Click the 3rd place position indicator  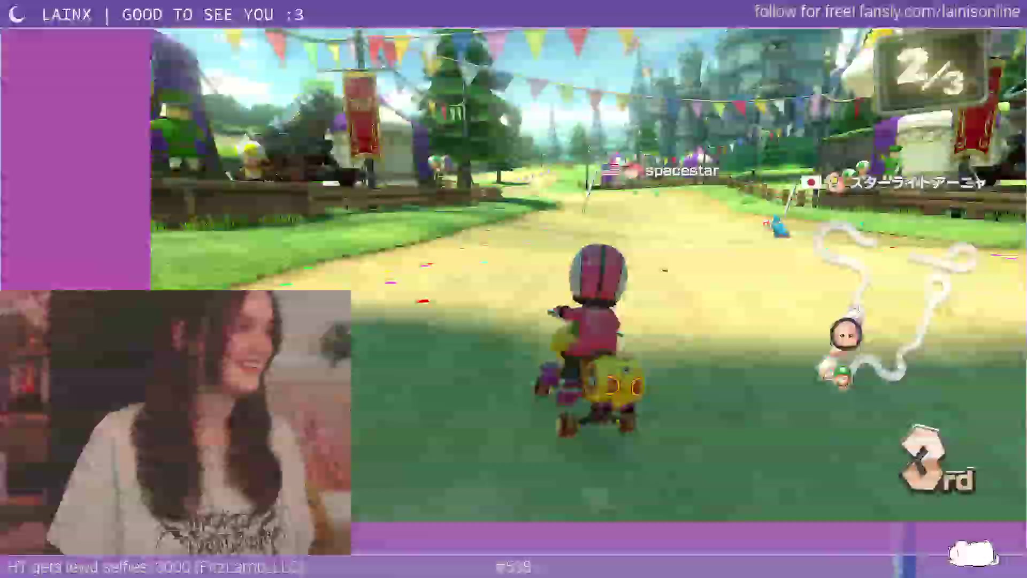point(937,459)
